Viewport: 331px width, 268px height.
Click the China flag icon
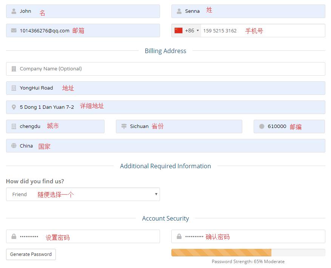[179, 30]
